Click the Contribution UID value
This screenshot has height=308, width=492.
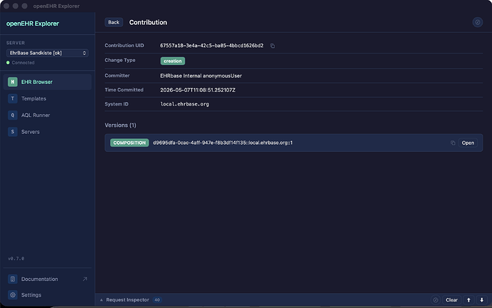[212, 46]
